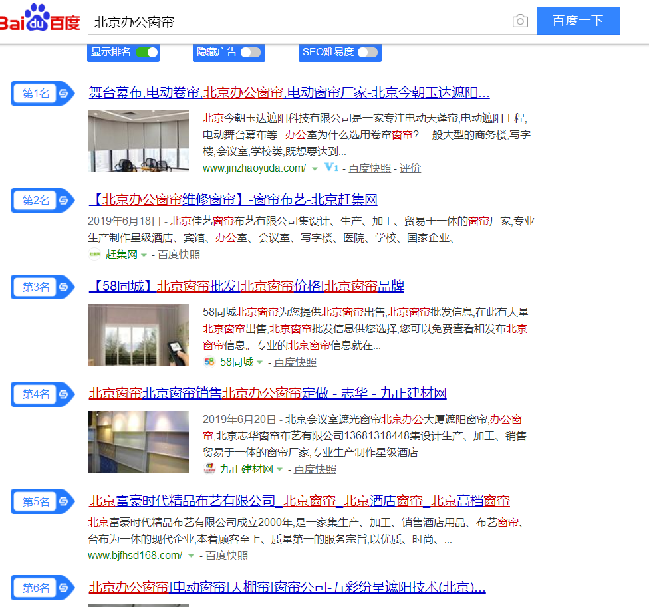Image resolution: width=649 pixels, height=607 pixels.
Task: Open 百度快照 for 赶集网 result
Action: (179, 255)
